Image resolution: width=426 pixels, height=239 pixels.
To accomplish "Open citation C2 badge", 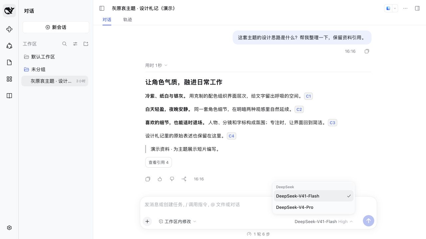I will [x=299, y=110].
